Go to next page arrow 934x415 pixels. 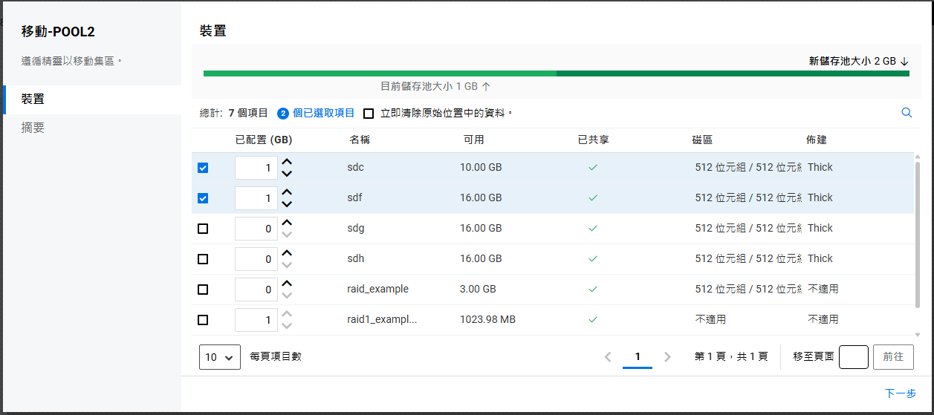click(x=667, y=357)
